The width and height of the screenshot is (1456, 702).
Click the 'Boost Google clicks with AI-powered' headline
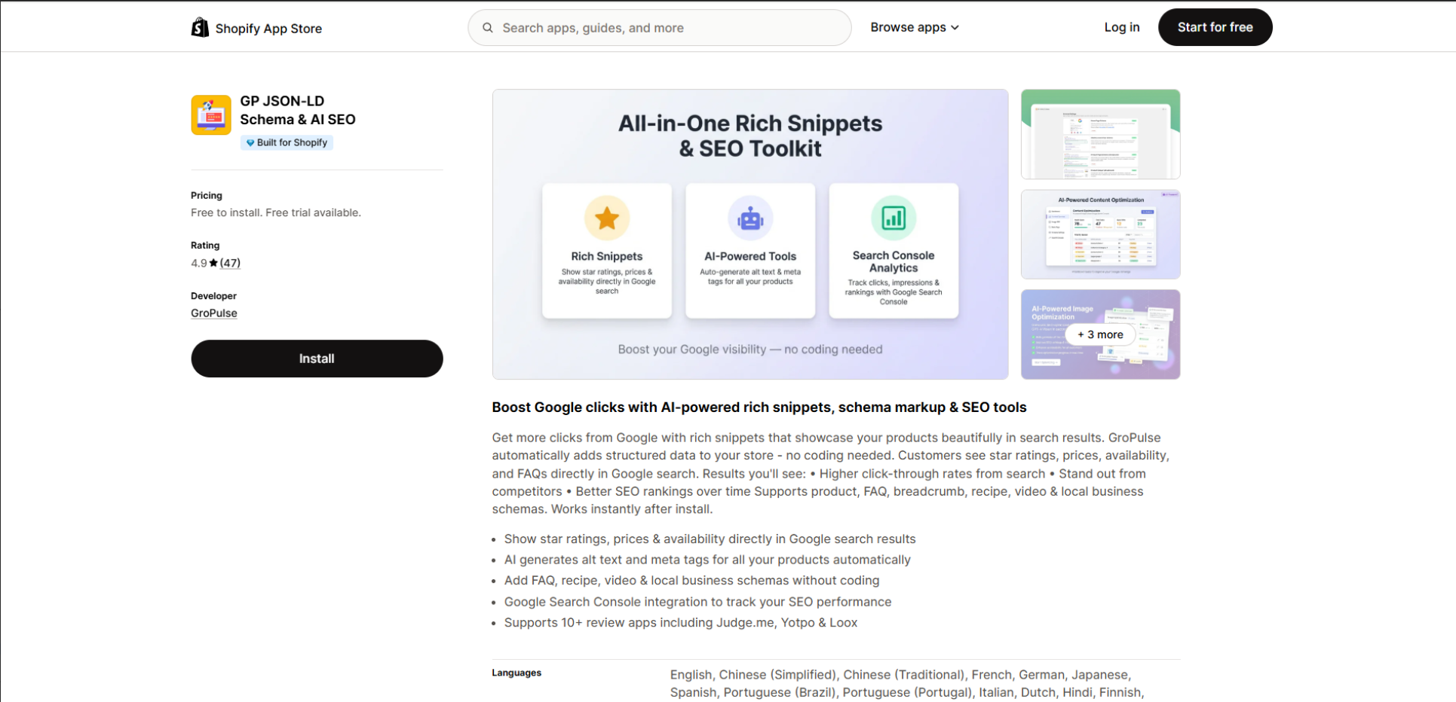point(759,407)
